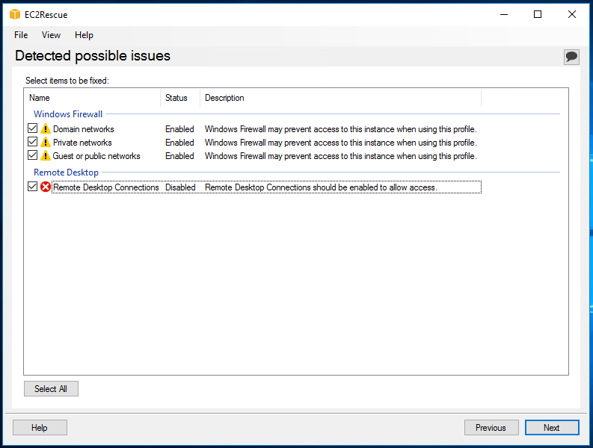Collapse the Remote Desktop group header
Viewport: 593px width, 448px height.
(67, 172)
